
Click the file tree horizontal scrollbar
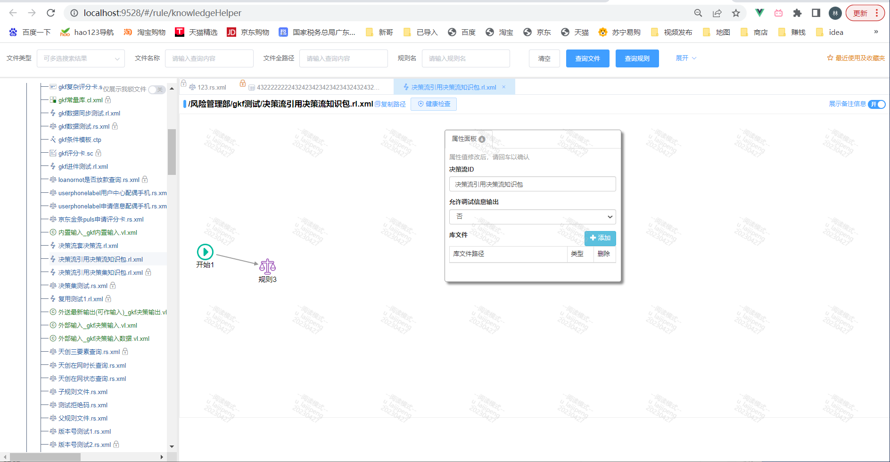click(x=46, y=457)
